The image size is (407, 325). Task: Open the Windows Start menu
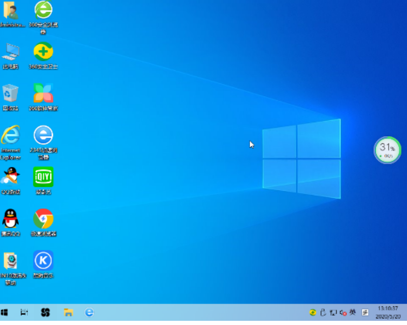(x=5, y=312)
